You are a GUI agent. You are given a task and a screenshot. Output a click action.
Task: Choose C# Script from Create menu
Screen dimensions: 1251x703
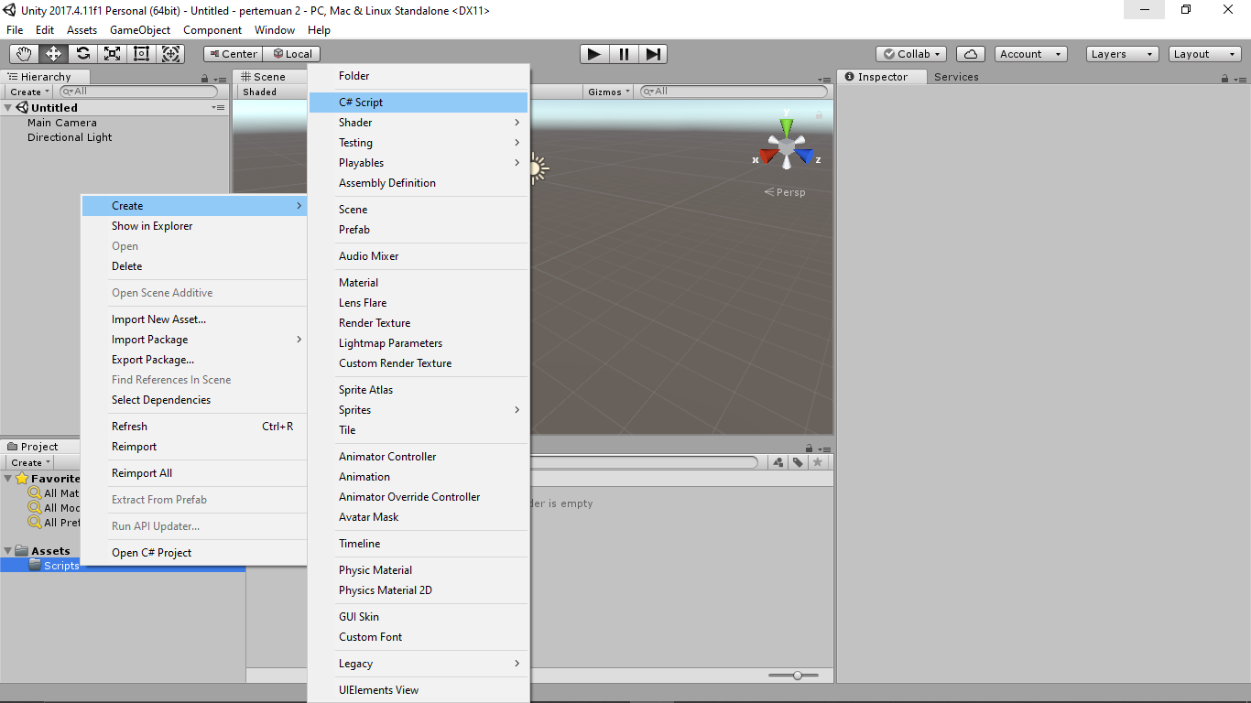pyautogui.click(x=419, y=103)
